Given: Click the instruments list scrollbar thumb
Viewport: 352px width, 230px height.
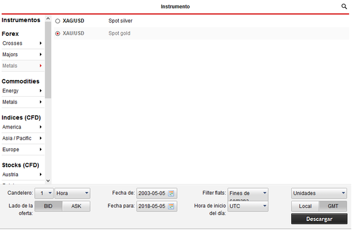Looking at the screenshot, I should [48, 60].
